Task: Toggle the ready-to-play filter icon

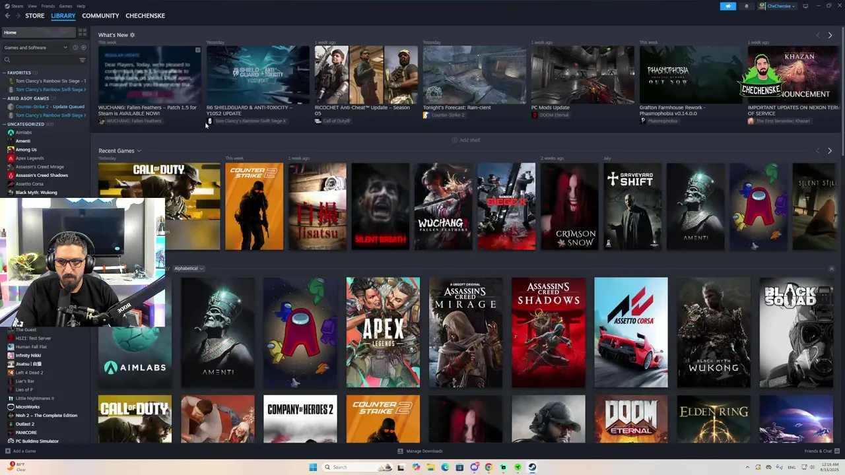Action: [x=83, y=47]
